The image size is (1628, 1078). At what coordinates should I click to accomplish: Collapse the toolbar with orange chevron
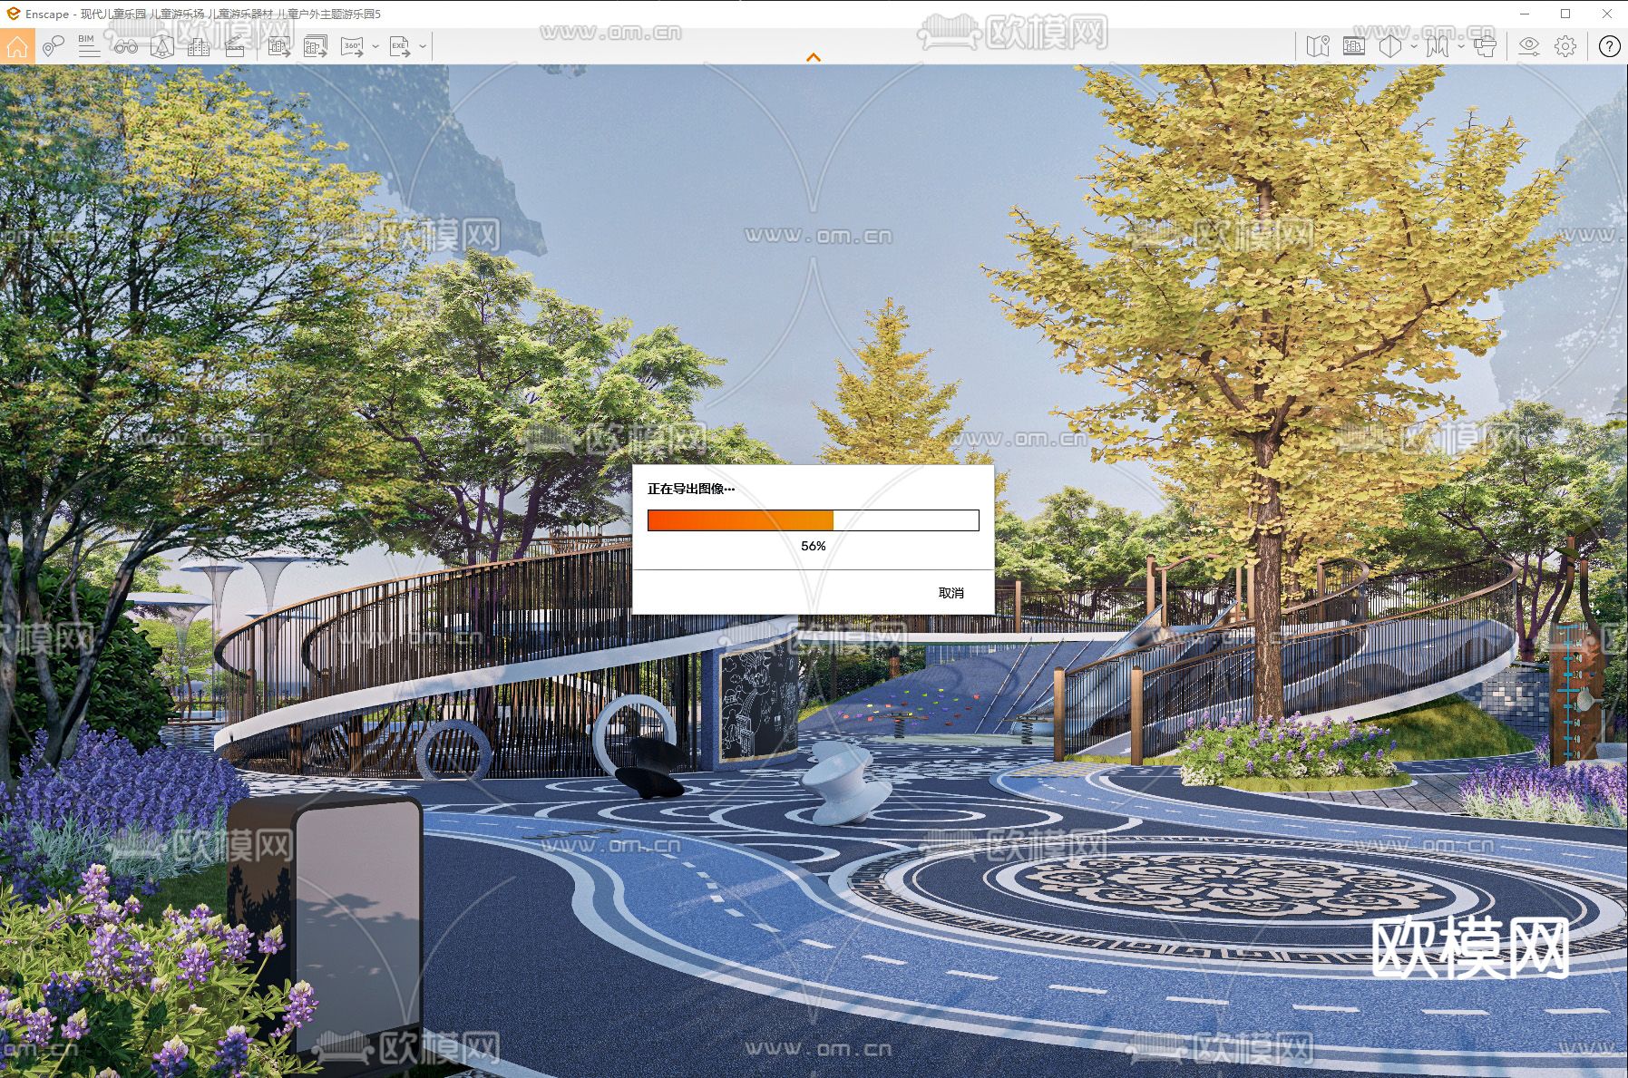click(814, 57)
